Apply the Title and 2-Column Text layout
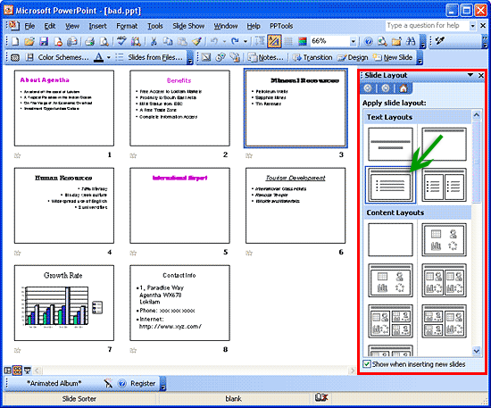The height and width of the screenshot is (408, 491). click(x=444, y=185)
